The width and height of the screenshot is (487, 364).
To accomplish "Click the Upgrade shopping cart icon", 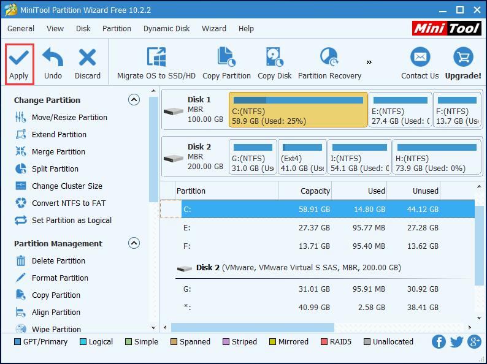I will [x=464, y=57].
